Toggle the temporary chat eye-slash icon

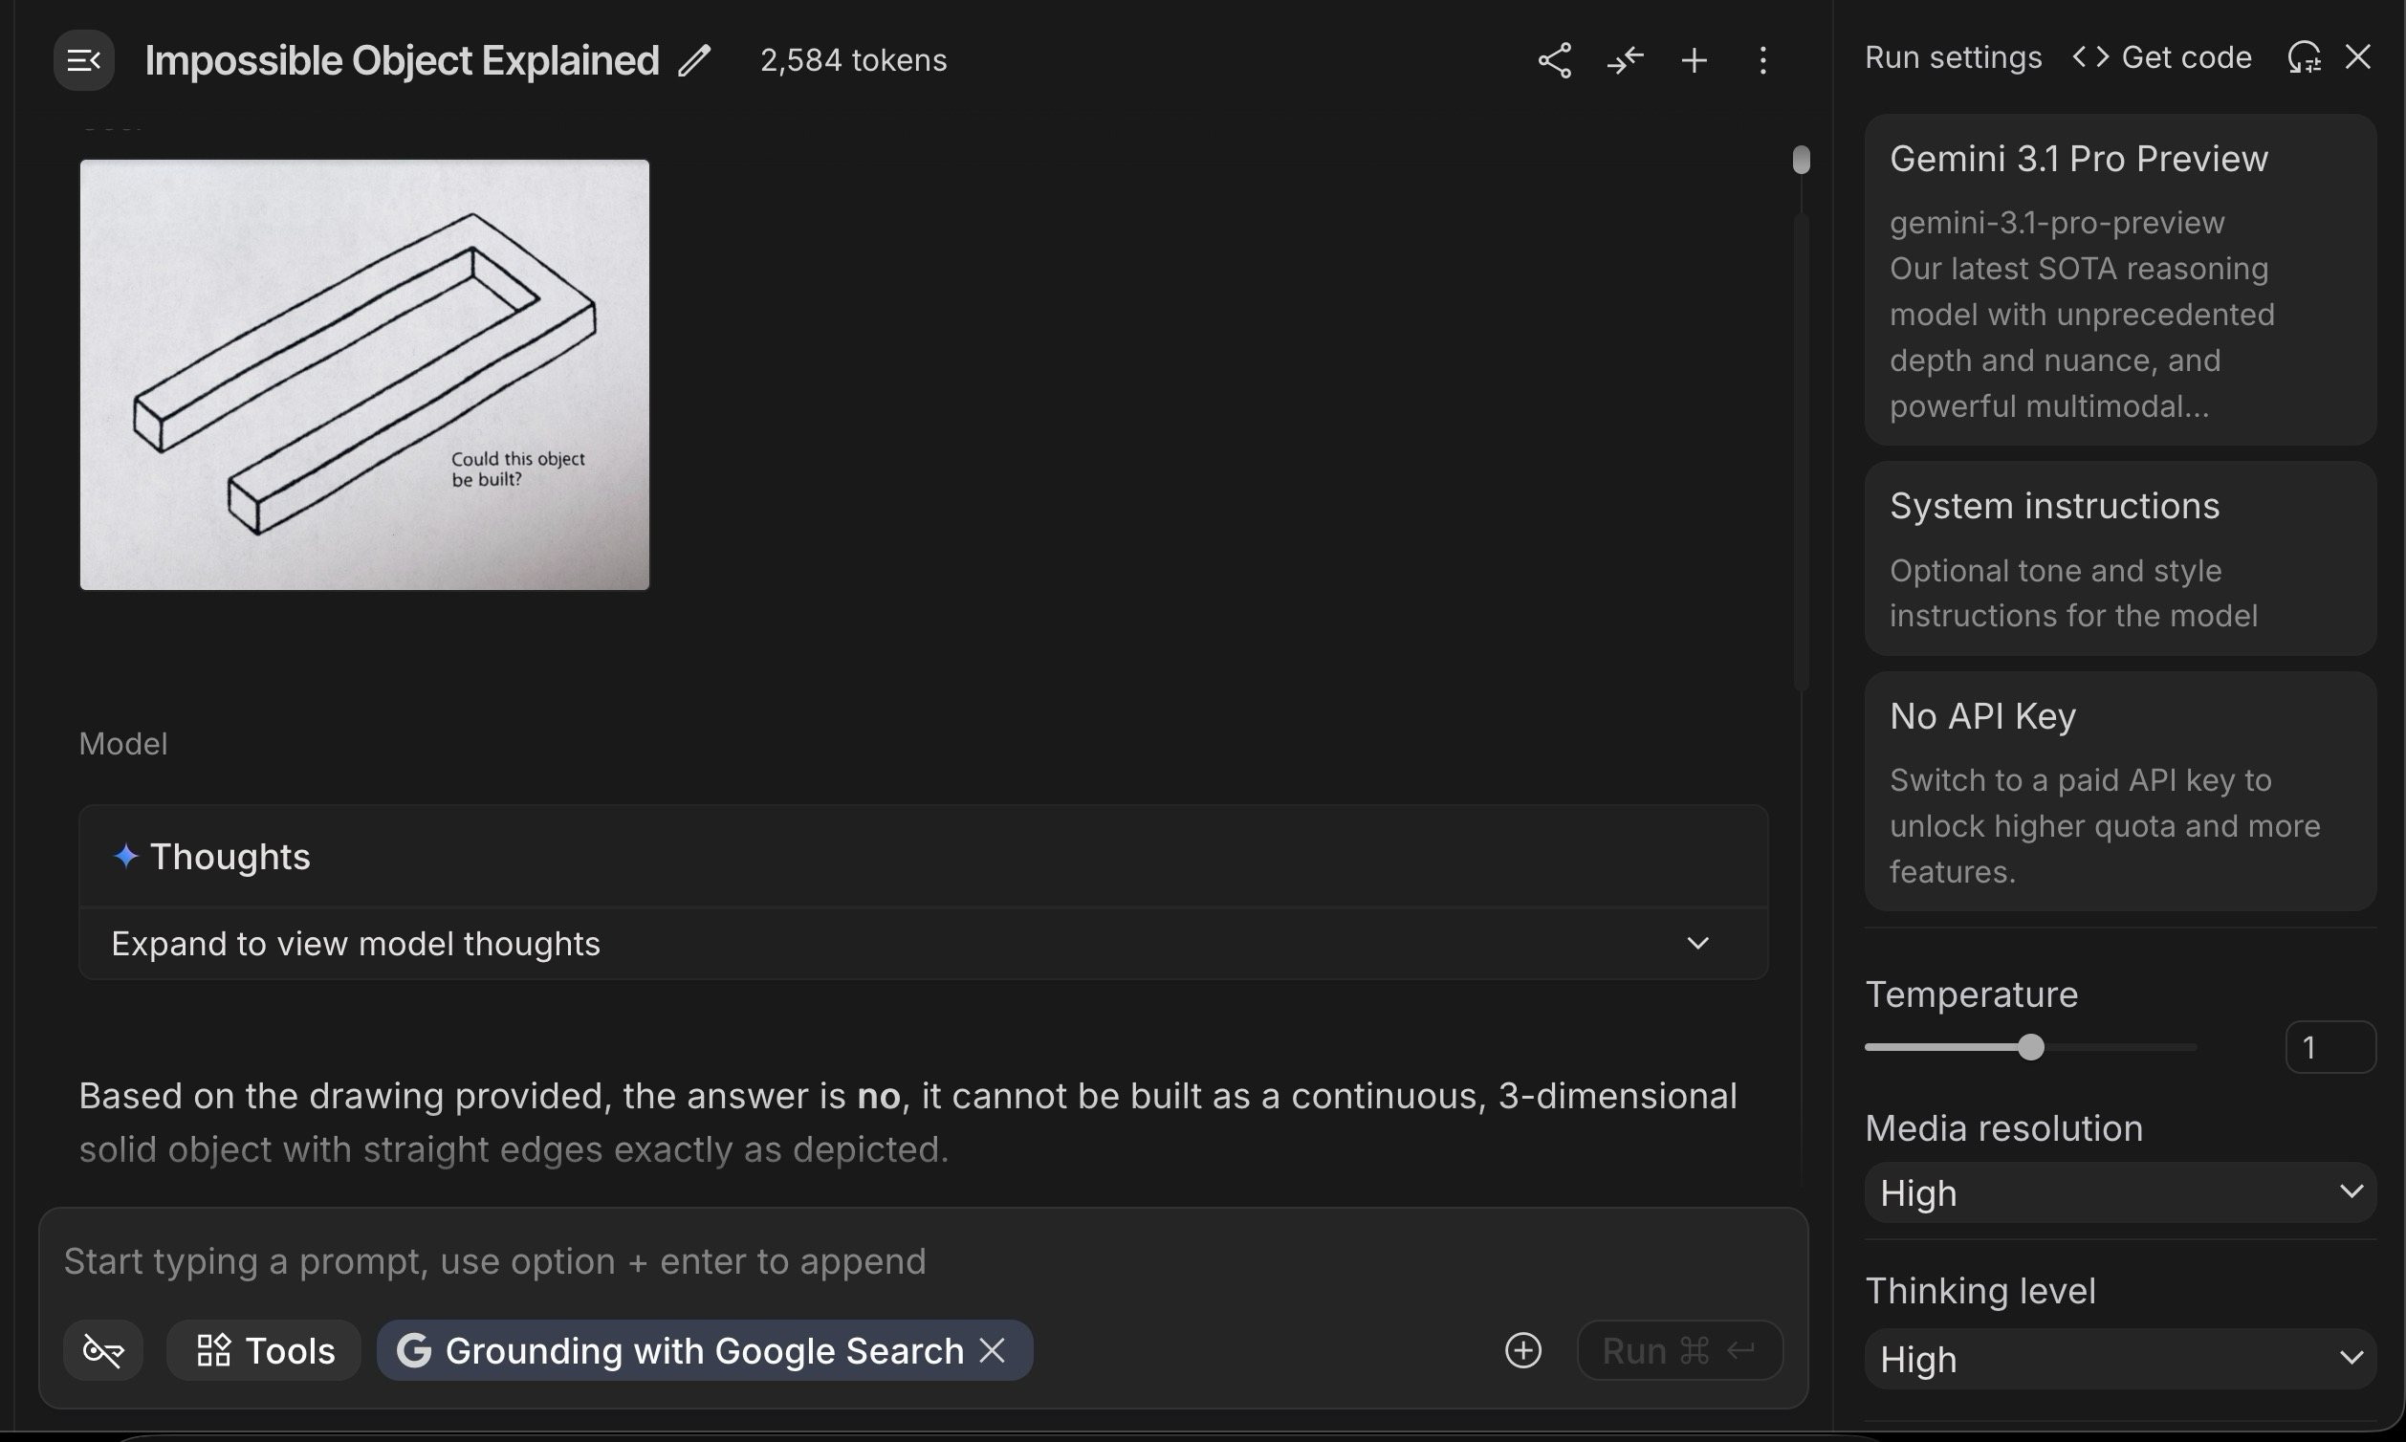tap(103, 1349)
